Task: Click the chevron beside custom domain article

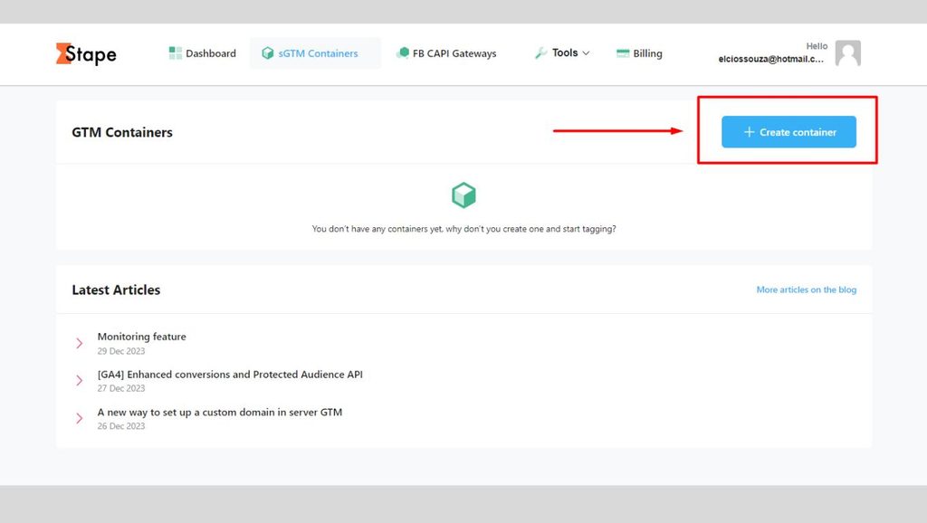Action: [x=80, y=418]
